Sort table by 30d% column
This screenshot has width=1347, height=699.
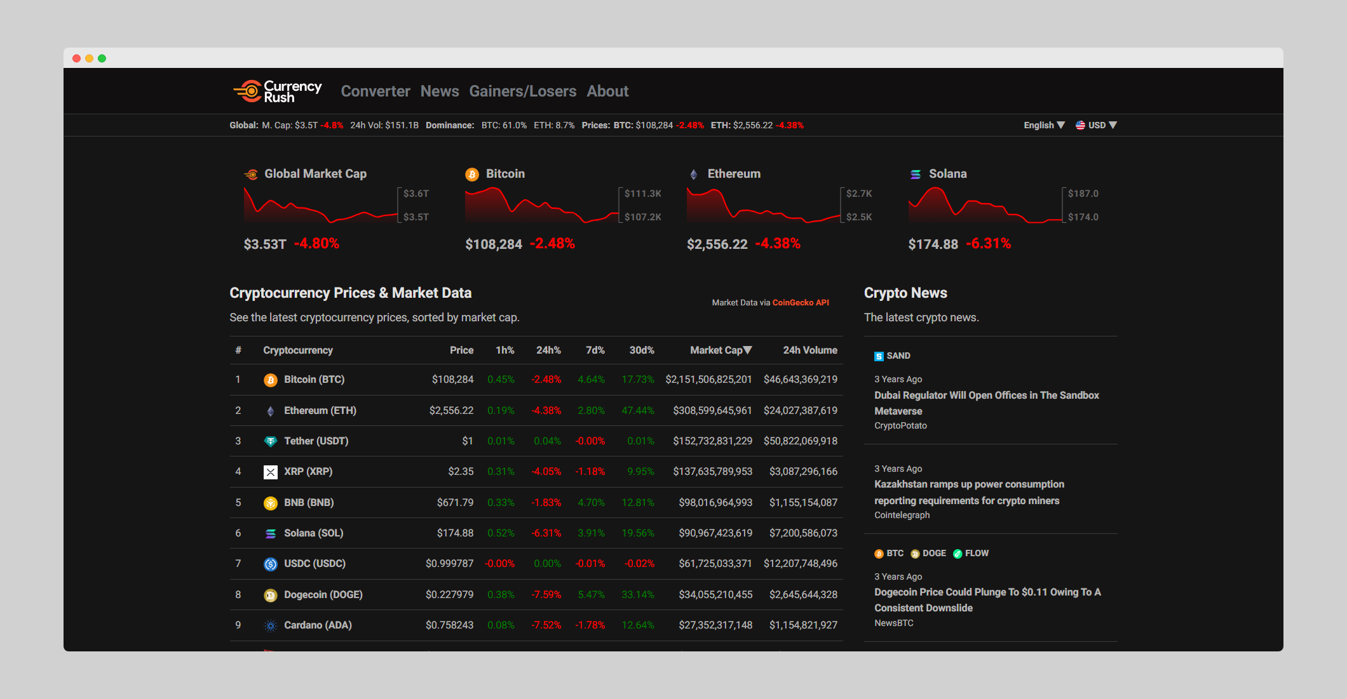[642, 350]
